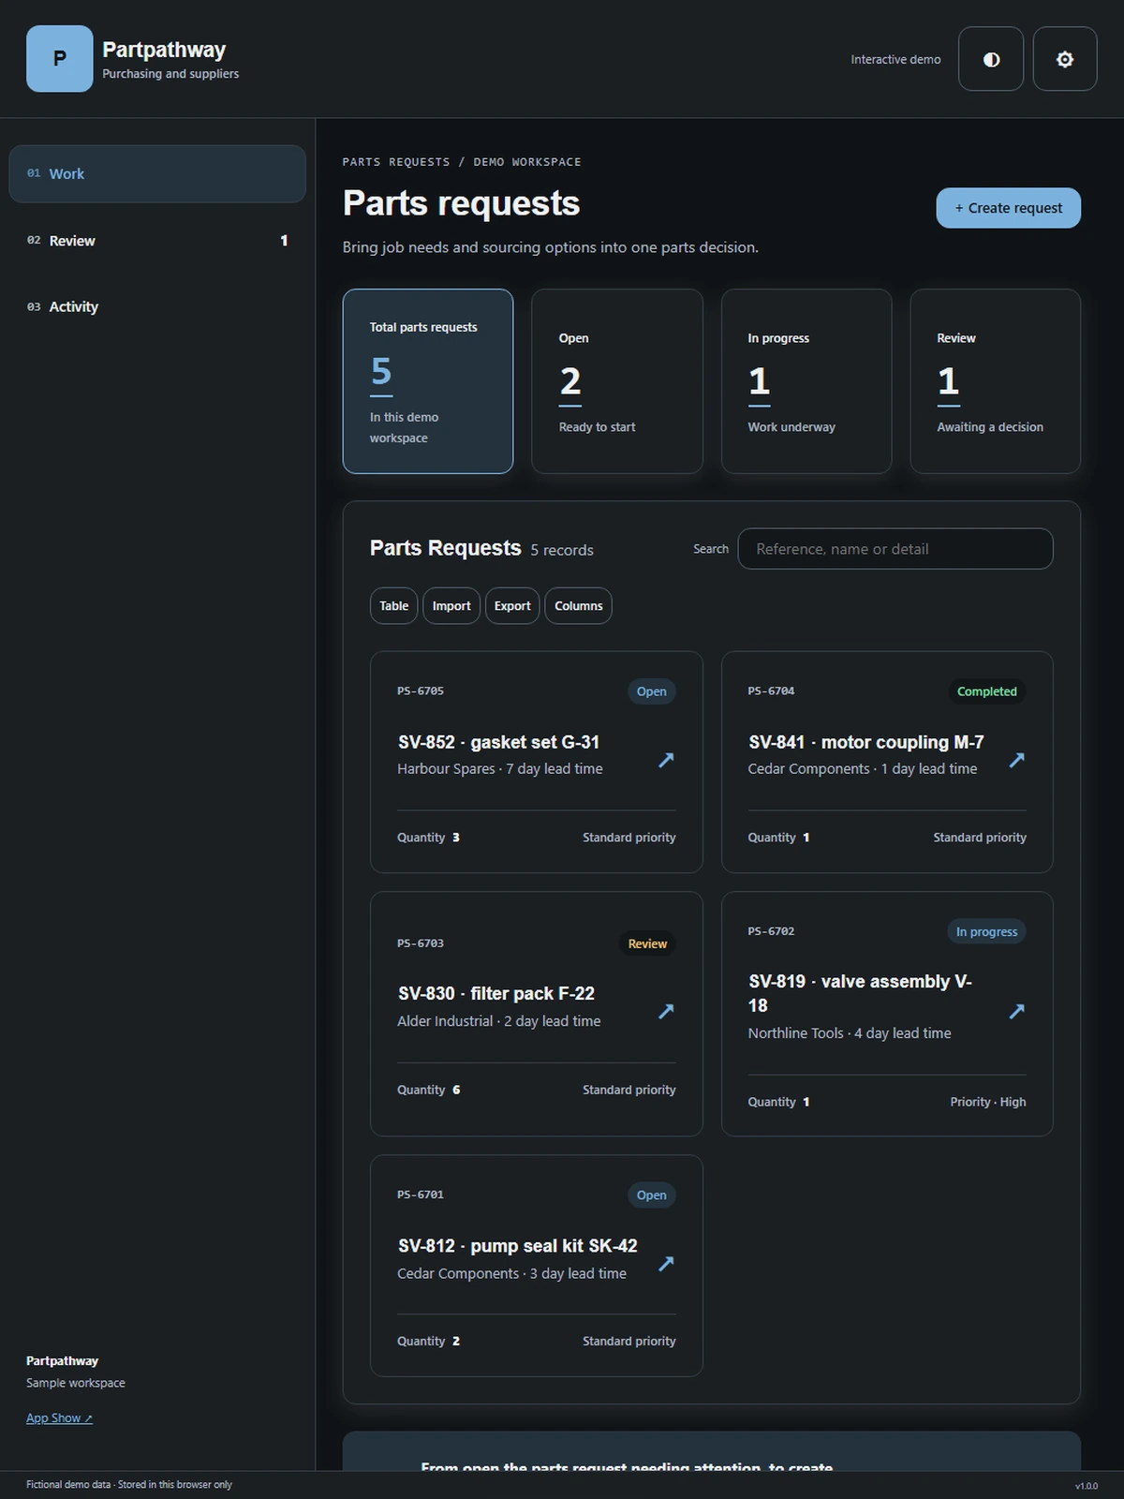Viewport: 1124px width, 1499px height.
Task: Go to the Review section
Action: tap(157, 241)
